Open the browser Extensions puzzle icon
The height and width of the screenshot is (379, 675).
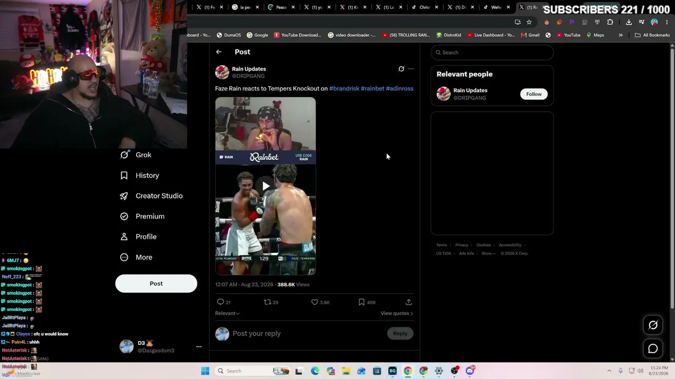click(x=610, y=22)
